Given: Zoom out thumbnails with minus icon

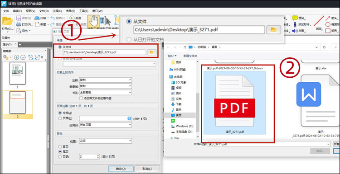Looking at the screenshot, I should pyautogui.click(x=23, y=57).
